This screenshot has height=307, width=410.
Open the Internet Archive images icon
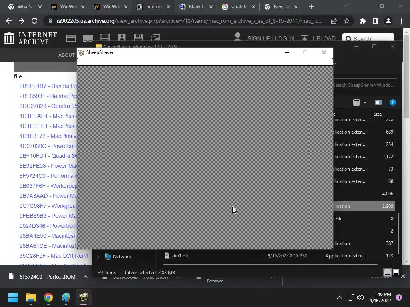tap(155, 38)
